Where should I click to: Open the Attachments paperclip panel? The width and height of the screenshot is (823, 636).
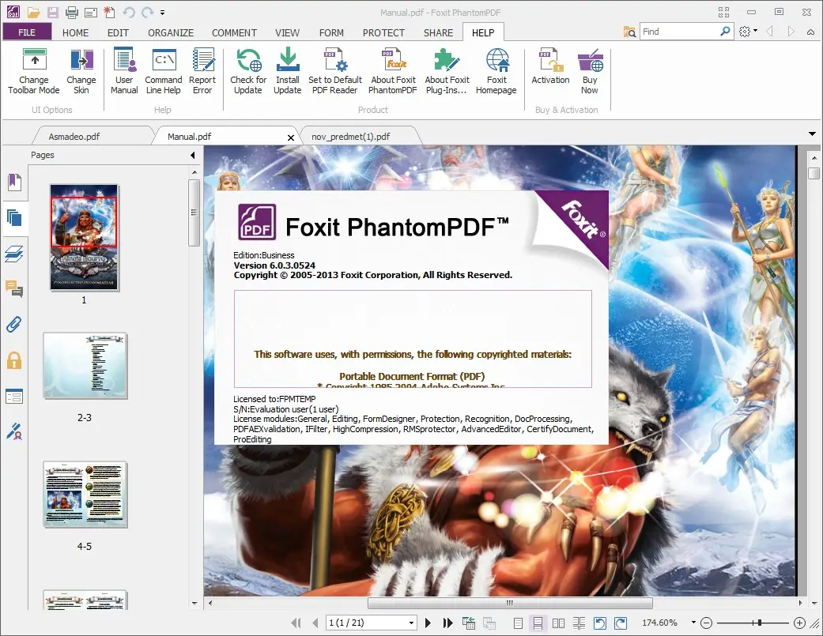[14, 325]
